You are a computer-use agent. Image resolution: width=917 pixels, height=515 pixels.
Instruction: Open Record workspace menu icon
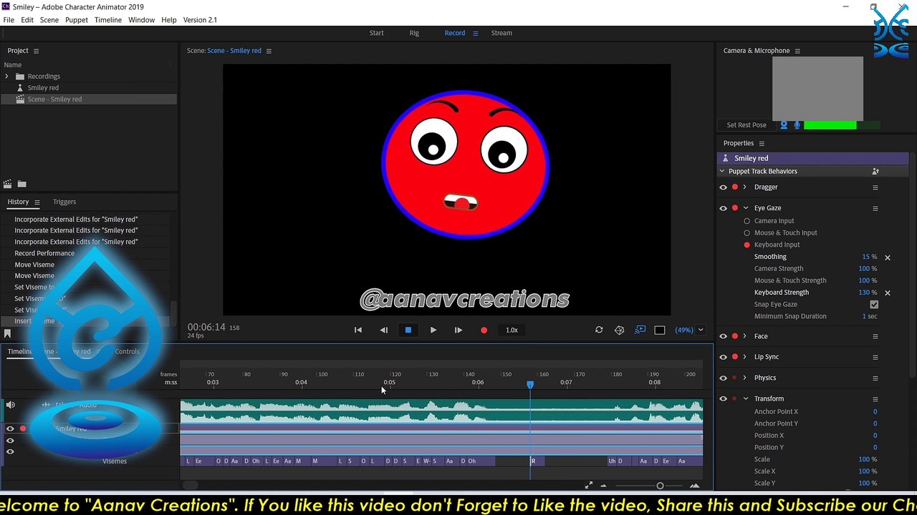coord(475,33)
